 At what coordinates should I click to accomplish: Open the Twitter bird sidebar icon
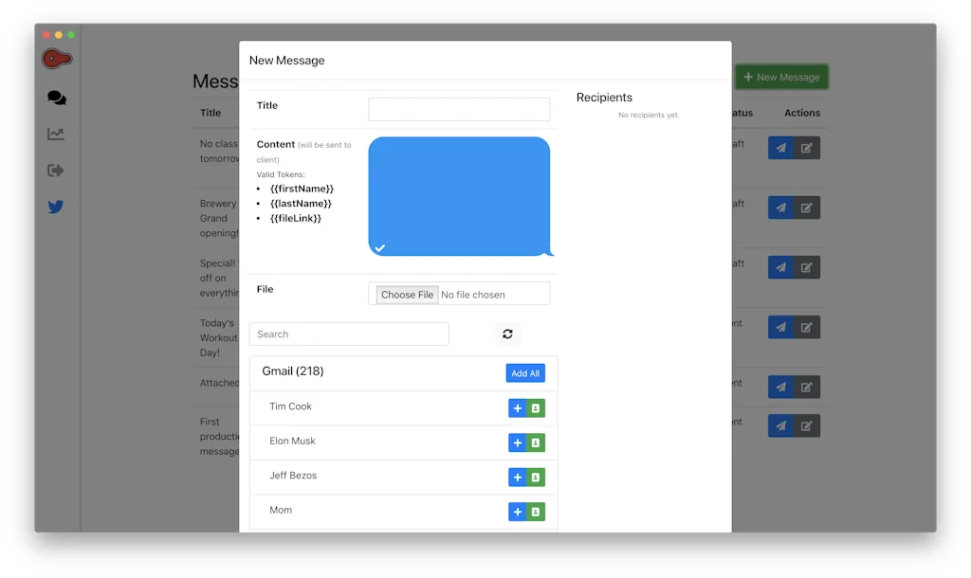(x=56, y=207)
